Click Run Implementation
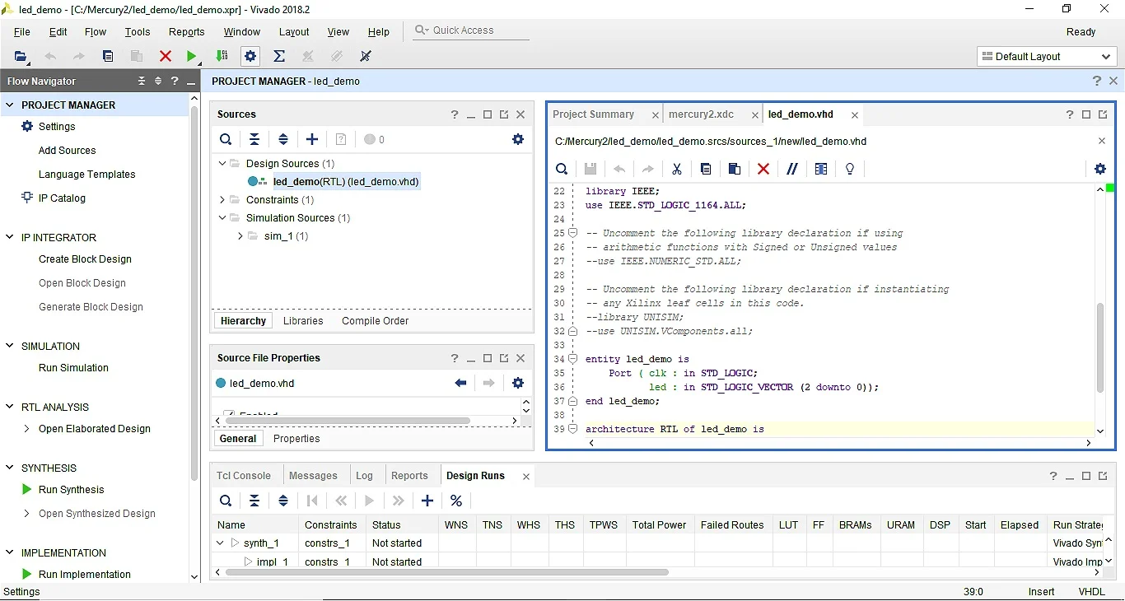The height and width of the screenshot is (601, 1125). coord(85,575)
